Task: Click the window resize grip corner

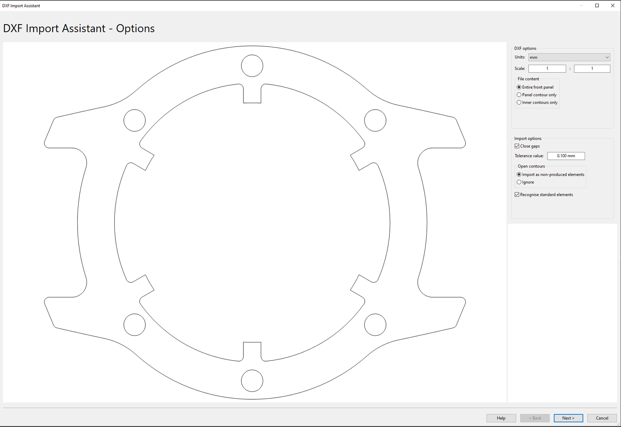Action: (x=618, y=424)
